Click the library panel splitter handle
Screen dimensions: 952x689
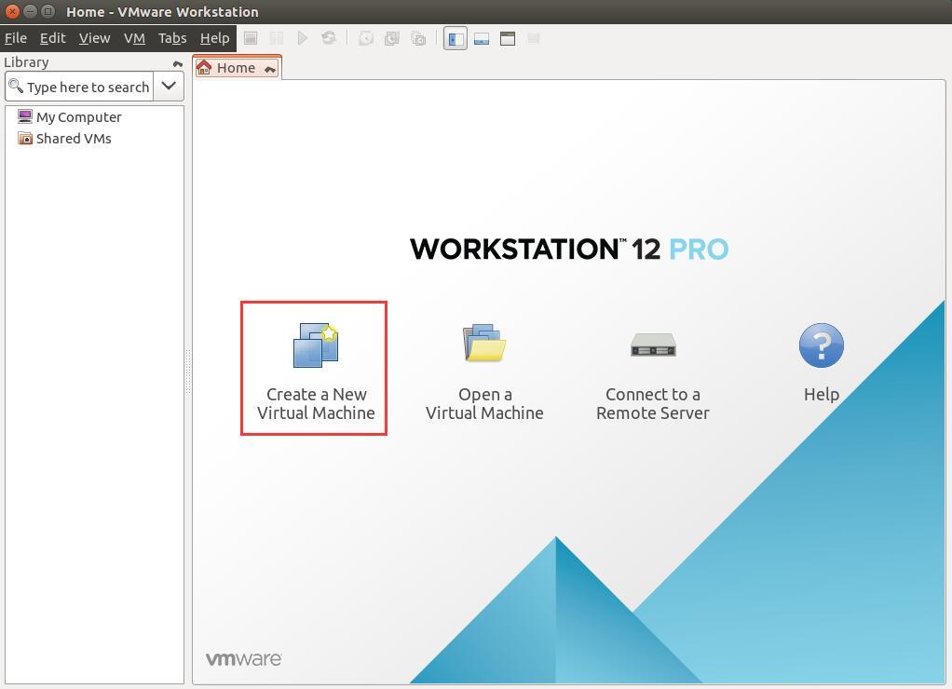[188, 372]
